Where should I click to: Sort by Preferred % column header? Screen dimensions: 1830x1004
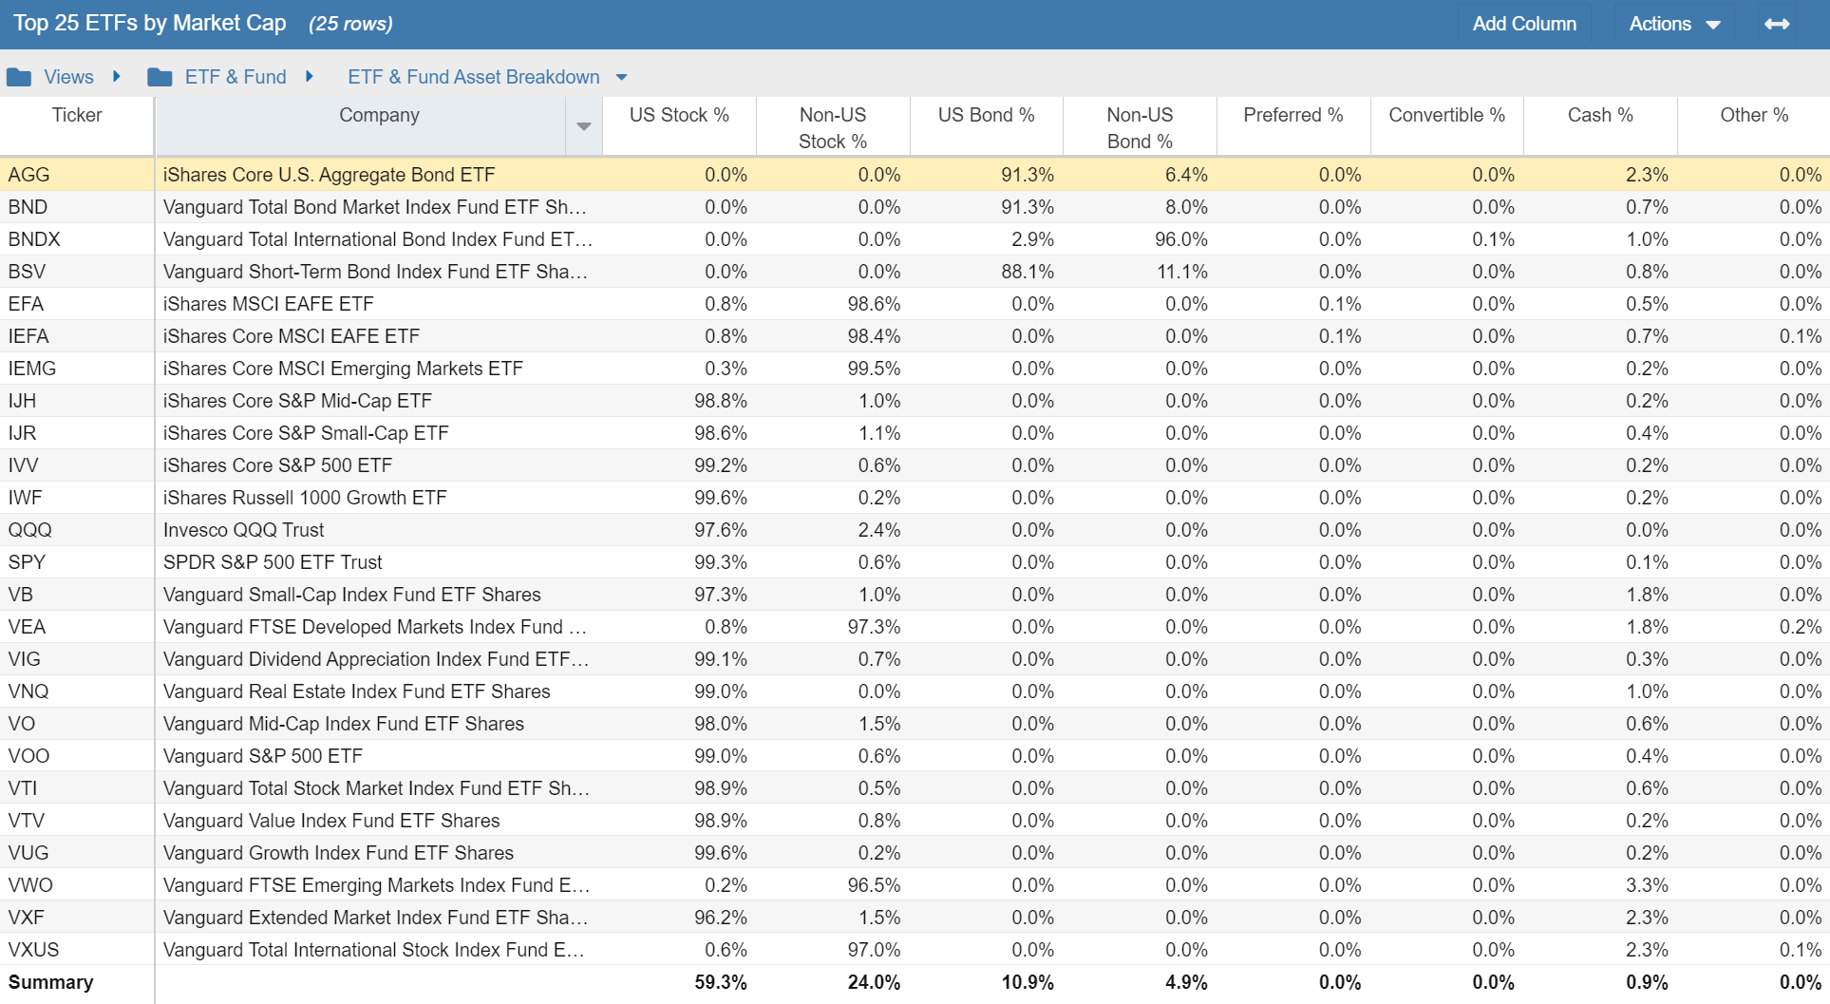click(x=1293, y=126)
